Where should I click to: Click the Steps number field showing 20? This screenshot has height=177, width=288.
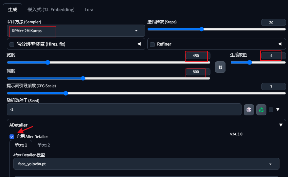pyautogui.click(x=273, y=23)
